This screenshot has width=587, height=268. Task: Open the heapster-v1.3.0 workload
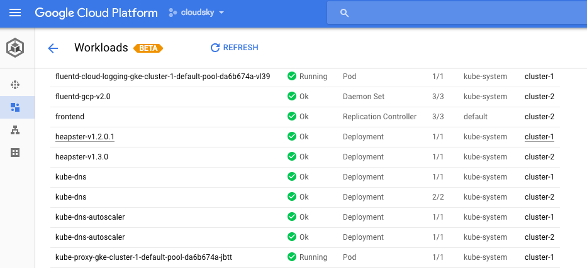pos(82,157)
